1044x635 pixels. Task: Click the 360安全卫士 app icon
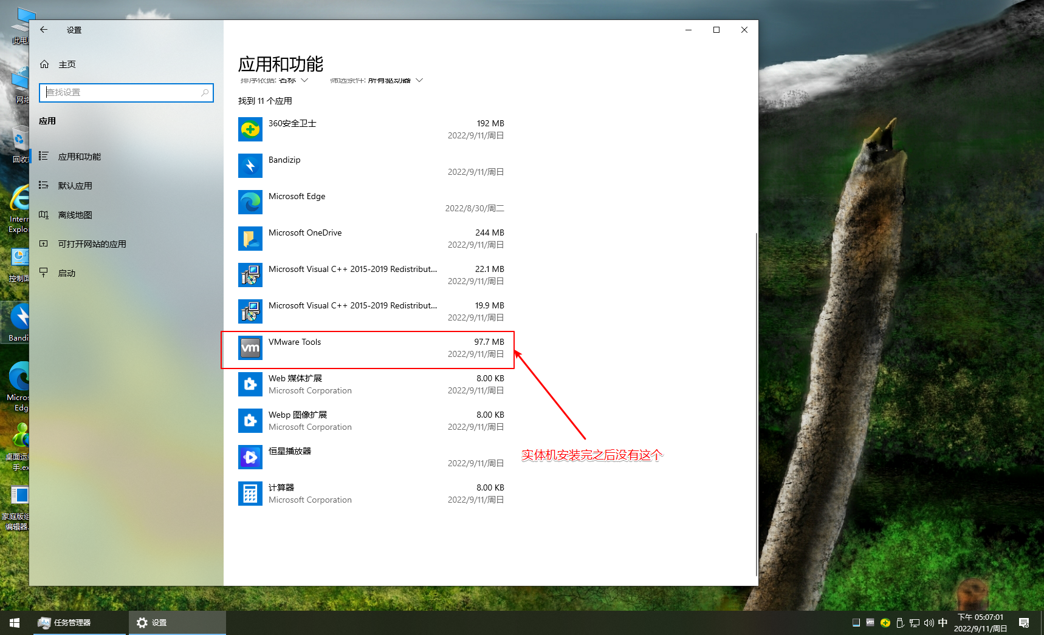[250, 129]
